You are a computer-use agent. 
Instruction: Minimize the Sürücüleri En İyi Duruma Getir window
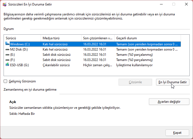161,4
